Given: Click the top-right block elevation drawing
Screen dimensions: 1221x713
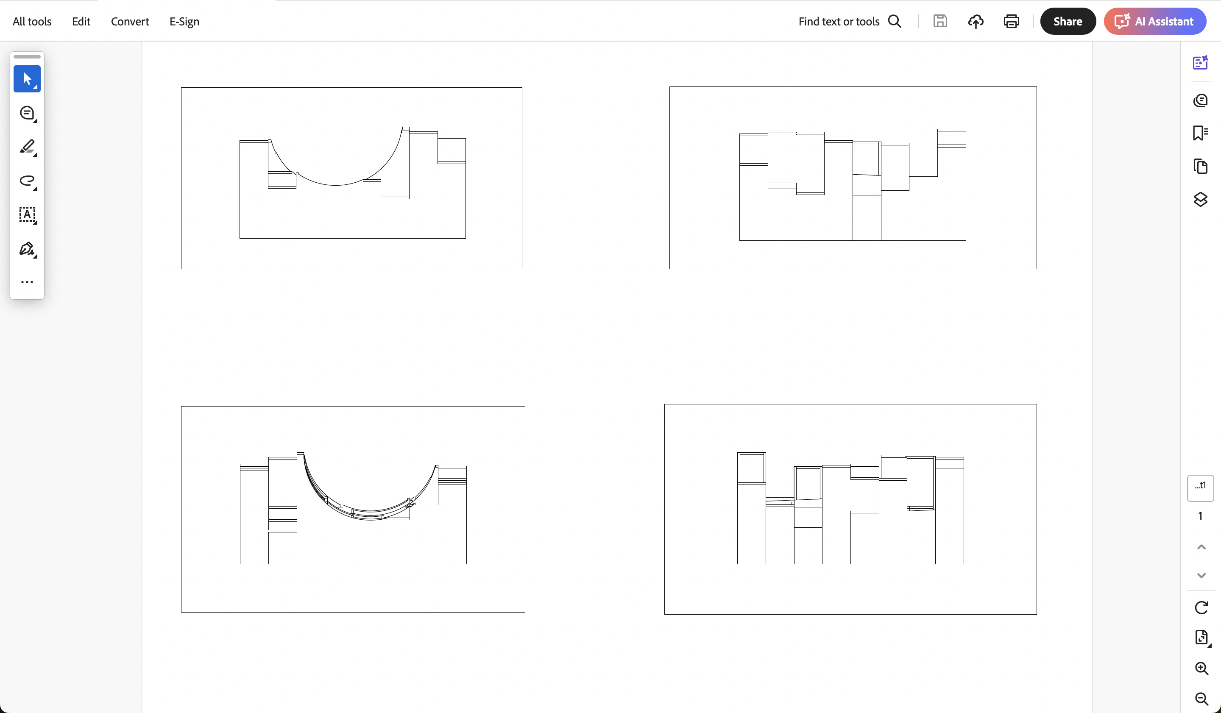Looking at the screenshot, I should click(x=853, y=178).
